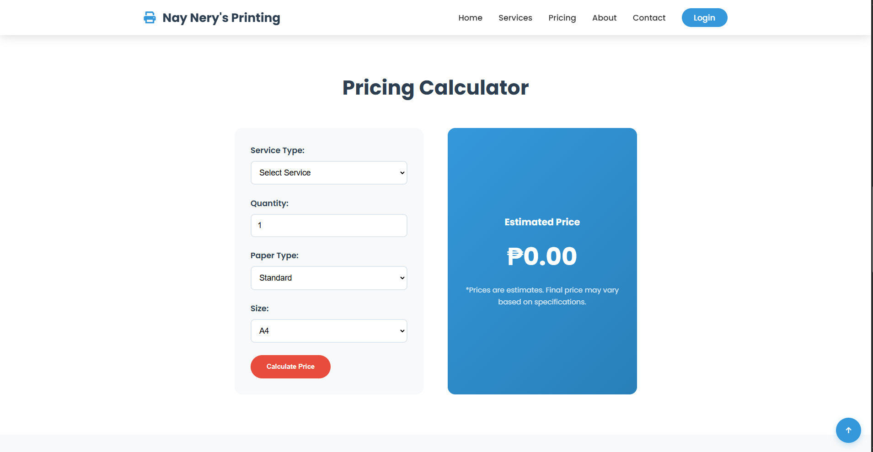Go to the Services nav link

pos(515,18)
